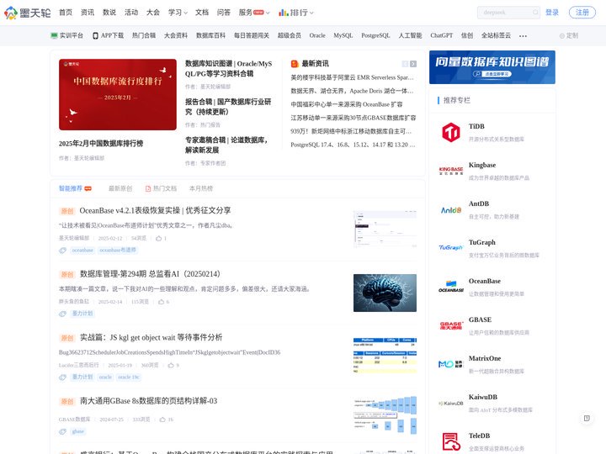The height and width of the screenshot is (454, 606).
Task: Like the 数据库管理-第294期 article
Action: click(161, 302)
